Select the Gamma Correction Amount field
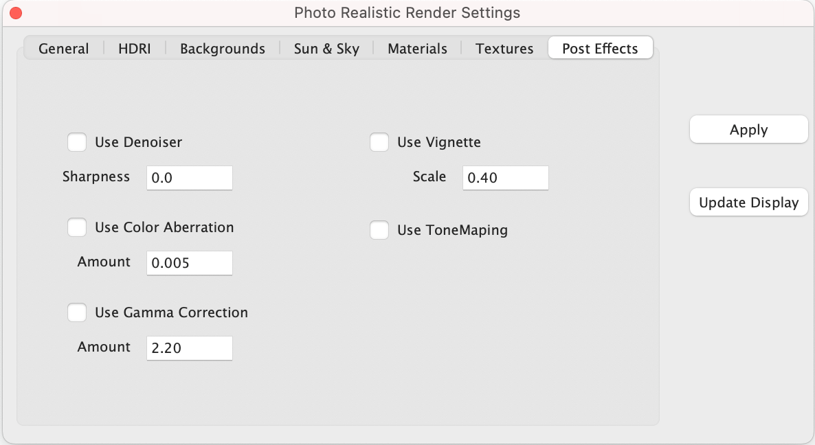Image resolution: width=815 pixels, height=445 pixels. (x=190, y=347)
